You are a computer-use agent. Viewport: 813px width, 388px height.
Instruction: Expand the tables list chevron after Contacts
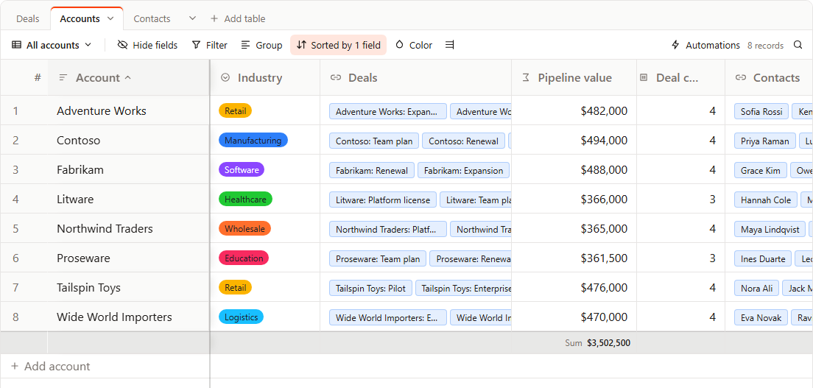[x=192, y=18]
